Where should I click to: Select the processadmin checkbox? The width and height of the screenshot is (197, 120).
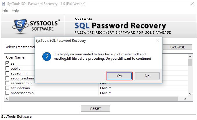8,93
